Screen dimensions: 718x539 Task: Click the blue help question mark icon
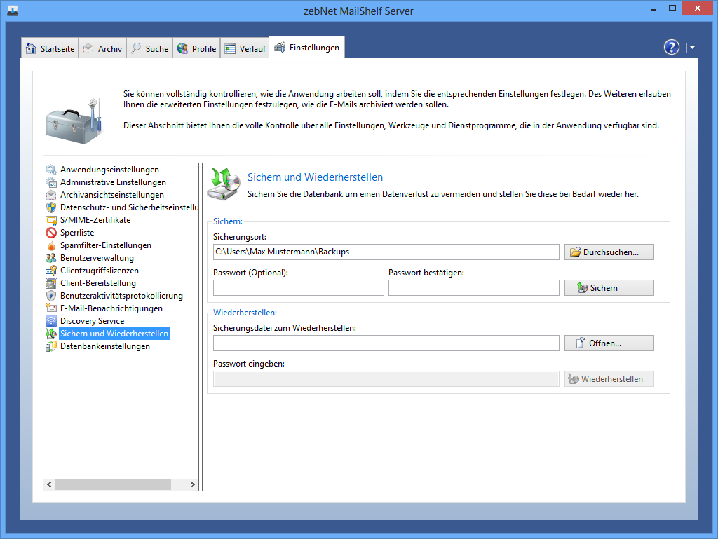pos(671,48)
